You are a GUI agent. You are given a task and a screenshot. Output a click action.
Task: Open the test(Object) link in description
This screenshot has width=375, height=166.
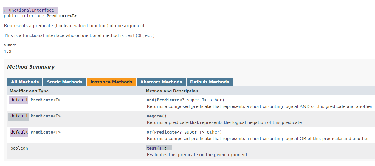140,35
